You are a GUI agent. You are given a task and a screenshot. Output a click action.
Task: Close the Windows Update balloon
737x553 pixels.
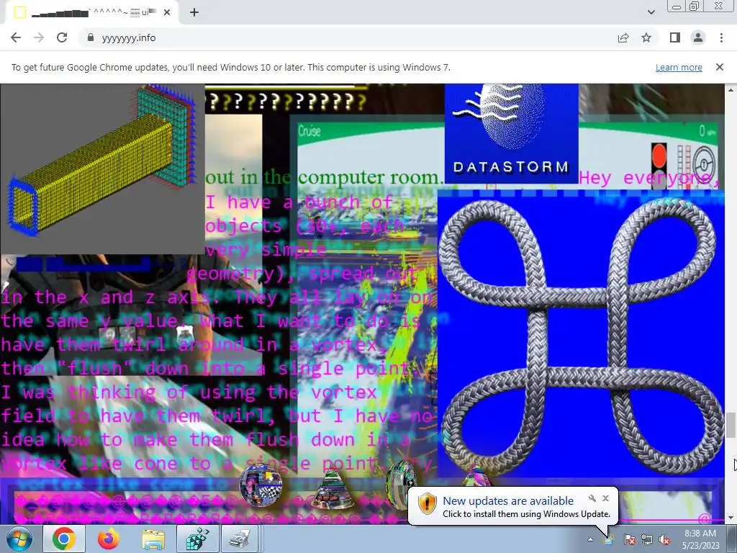pos(606,498)
